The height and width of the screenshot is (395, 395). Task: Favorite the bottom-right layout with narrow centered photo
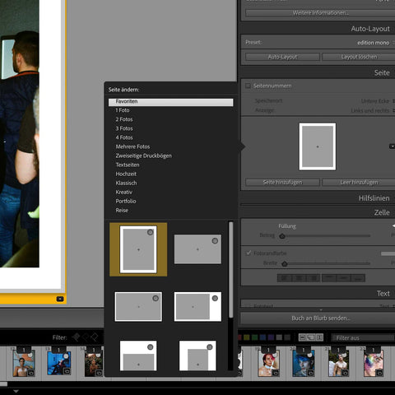210,347
